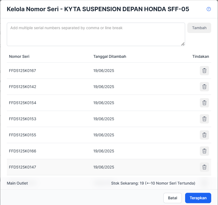
Task: Cancel with the Batal button
Action: [172, 198]
